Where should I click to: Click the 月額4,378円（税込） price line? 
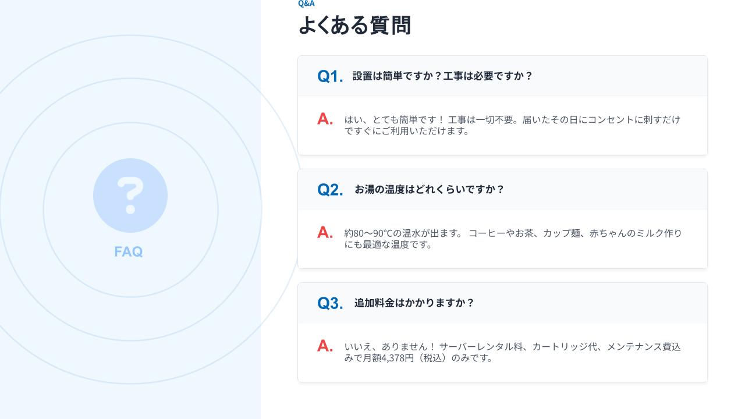(x=418, y=358)
